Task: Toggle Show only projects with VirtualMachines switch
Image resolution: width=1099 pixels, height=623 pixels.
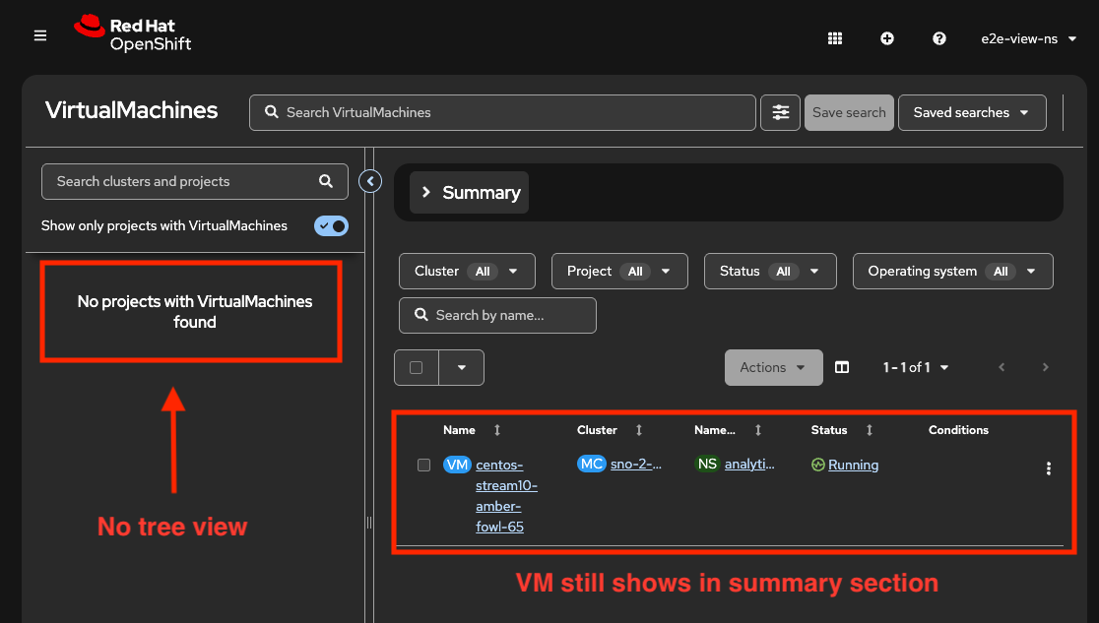Action: (x=332, y=225)
